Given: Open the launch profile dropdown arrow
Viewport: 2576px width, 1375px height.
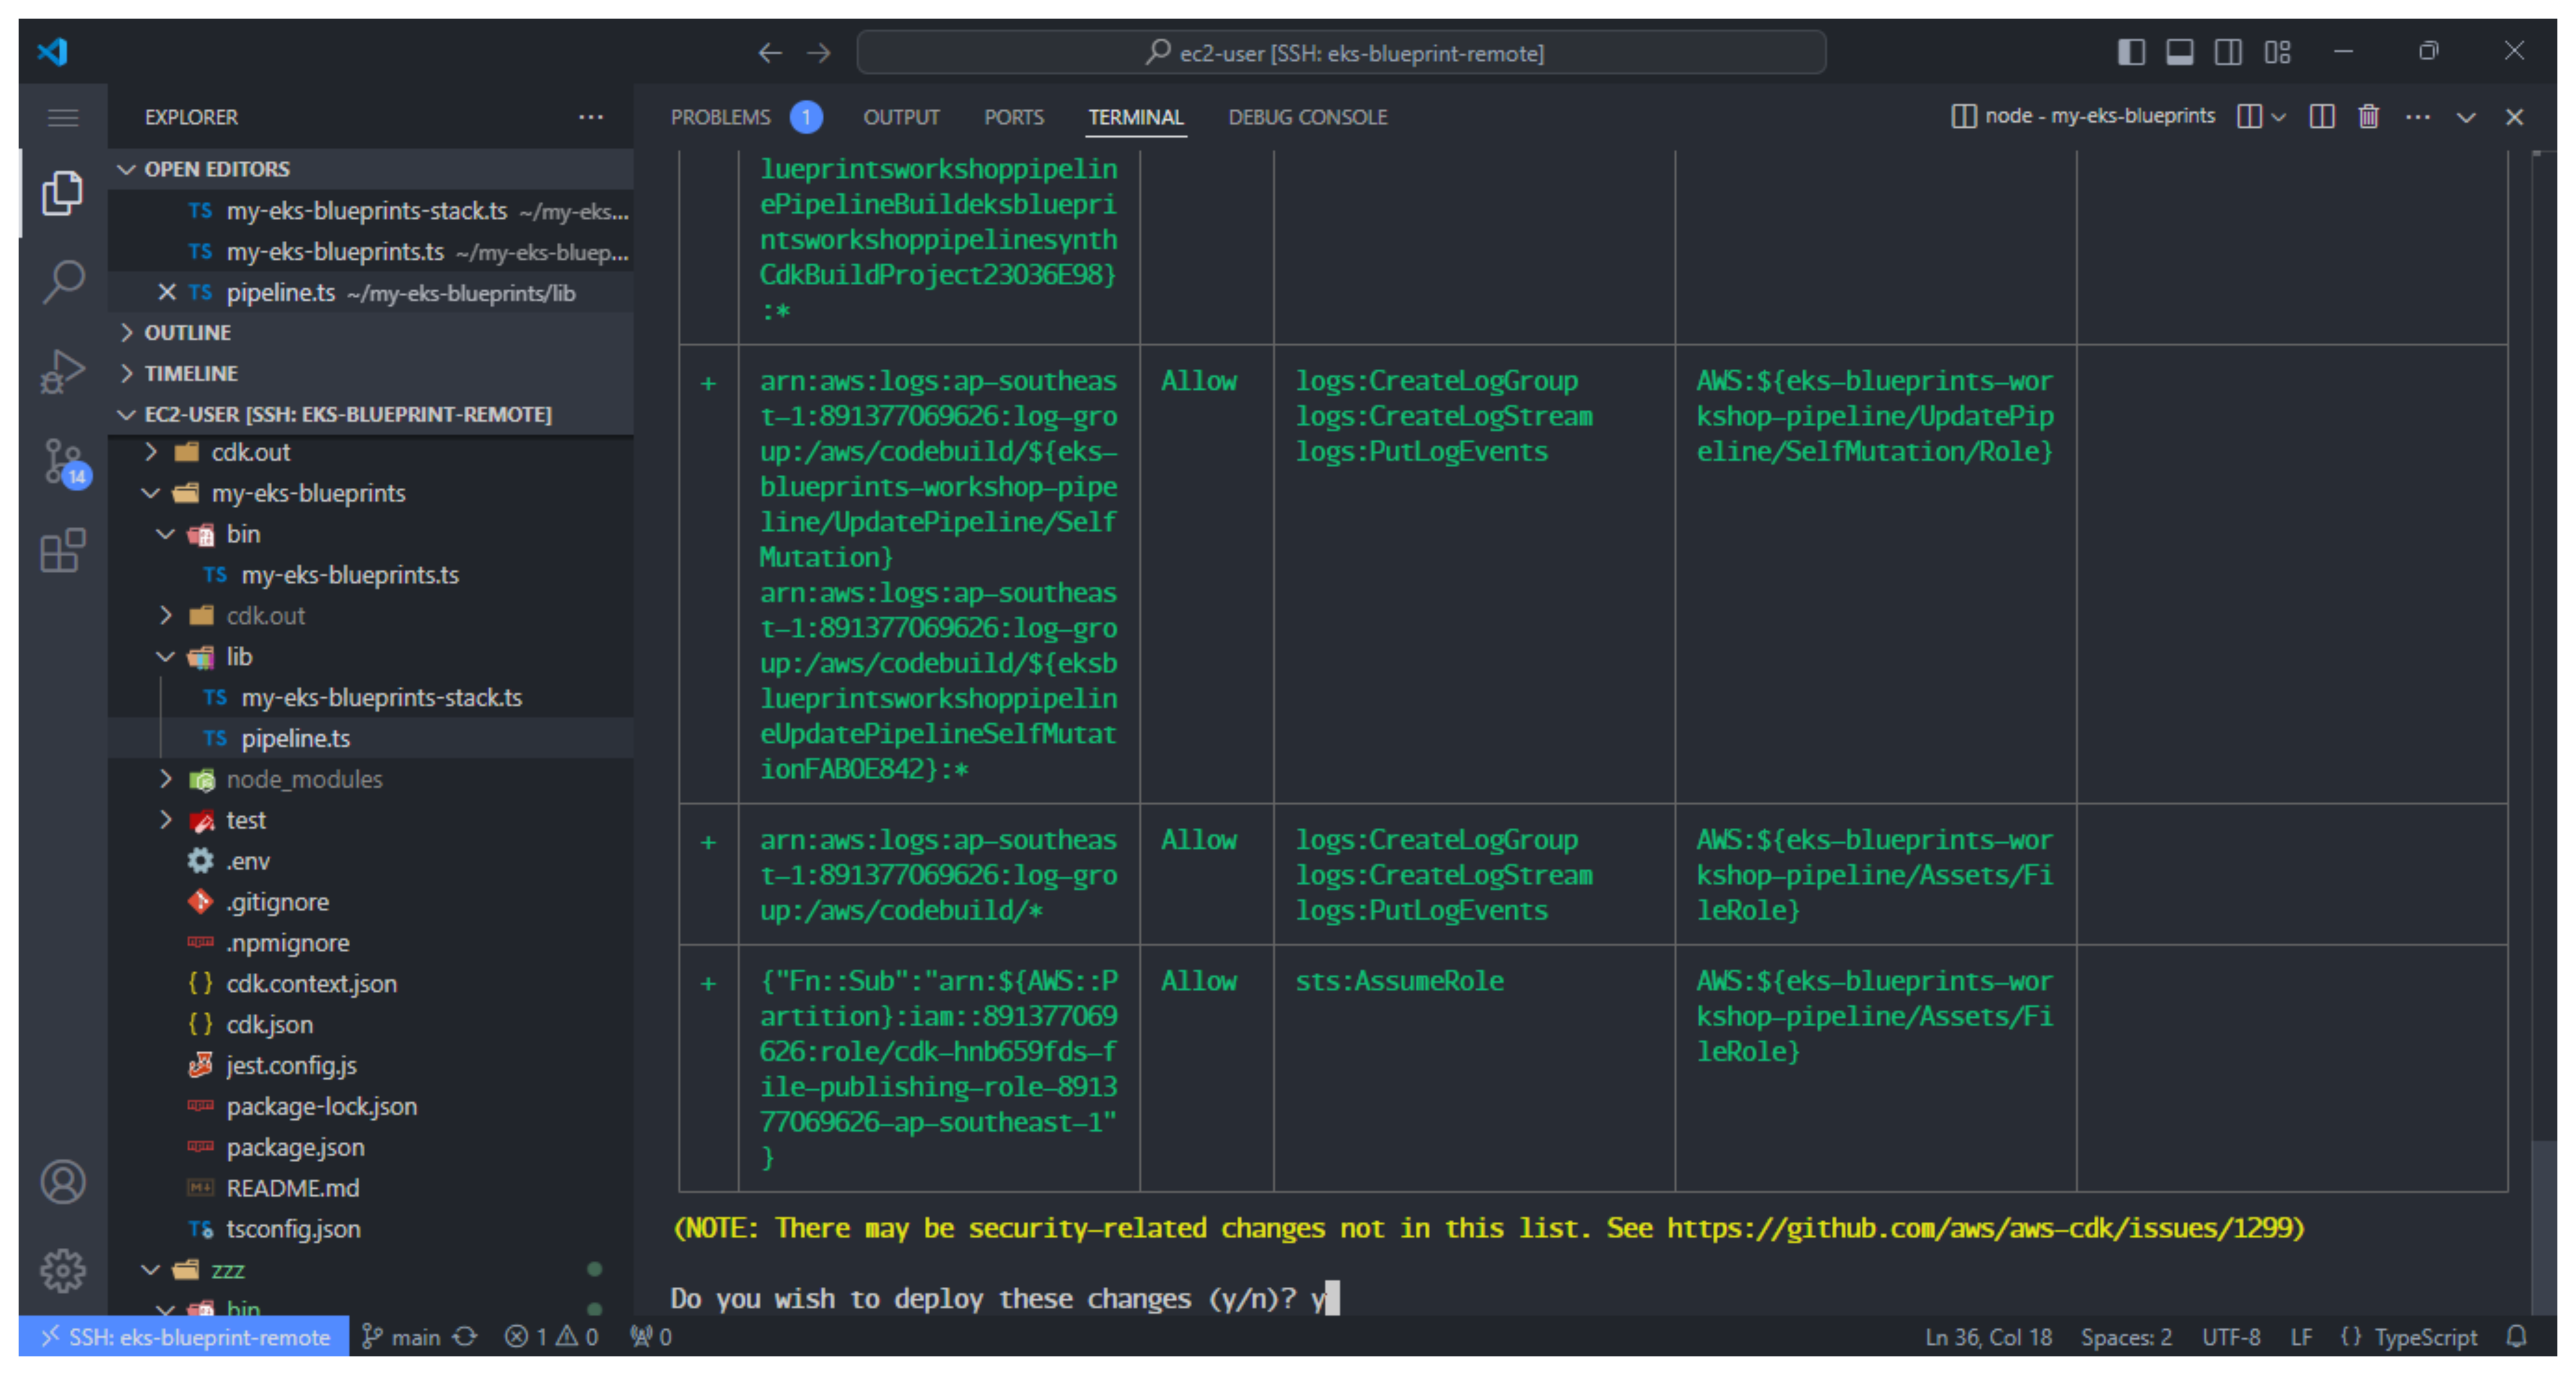Looking at the screenshot, I should (2279, 117).
